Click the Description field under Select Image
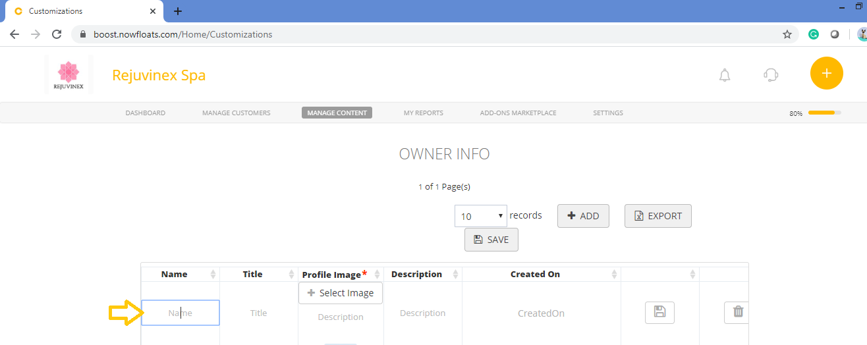The width and height of the screenshot is (867, 345). click(x=341, y=317)
